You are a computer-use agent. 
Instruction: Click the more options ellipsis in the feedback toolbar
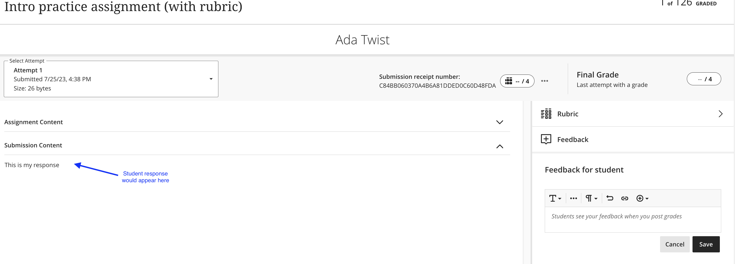tap(573, 198)
